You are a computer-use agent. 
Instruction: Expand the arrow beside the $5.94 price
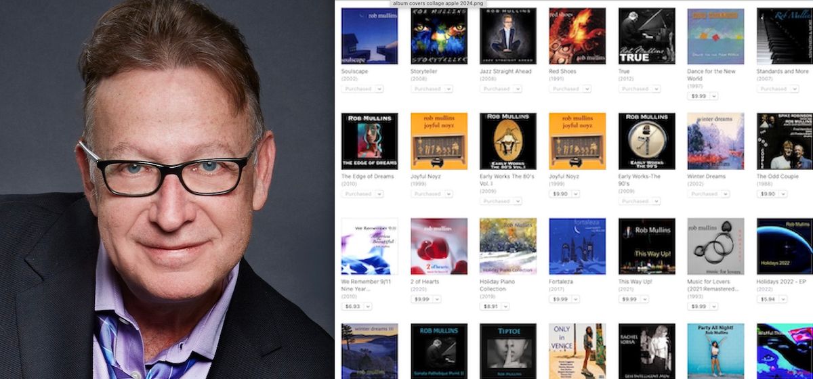pos(784,299)
